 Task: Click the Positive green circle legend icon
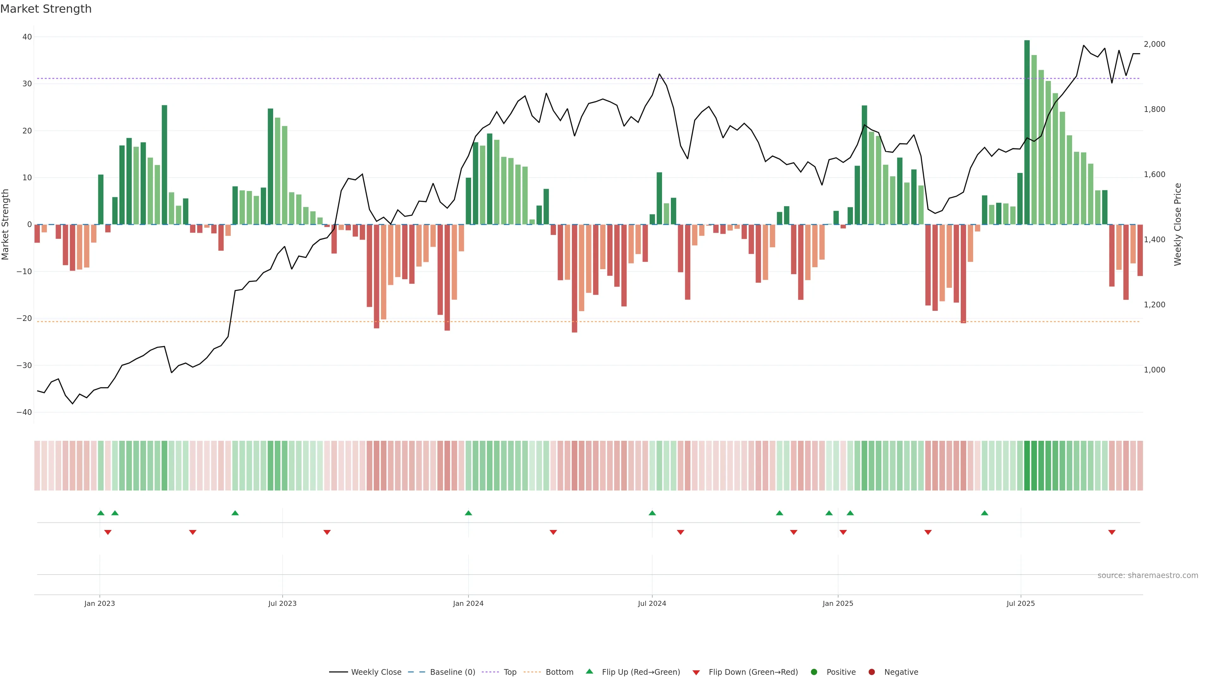[x=814, y=672]
